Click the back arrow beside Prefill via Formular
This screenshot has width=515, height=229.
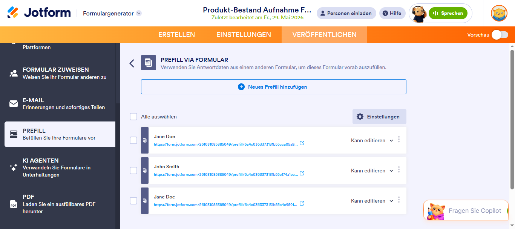132,63
